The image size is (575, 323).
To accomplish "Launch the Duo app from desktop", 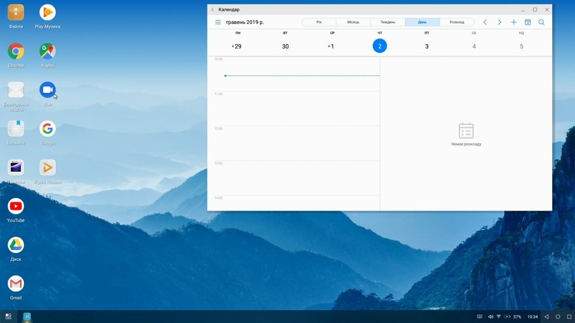I will 48,90.
